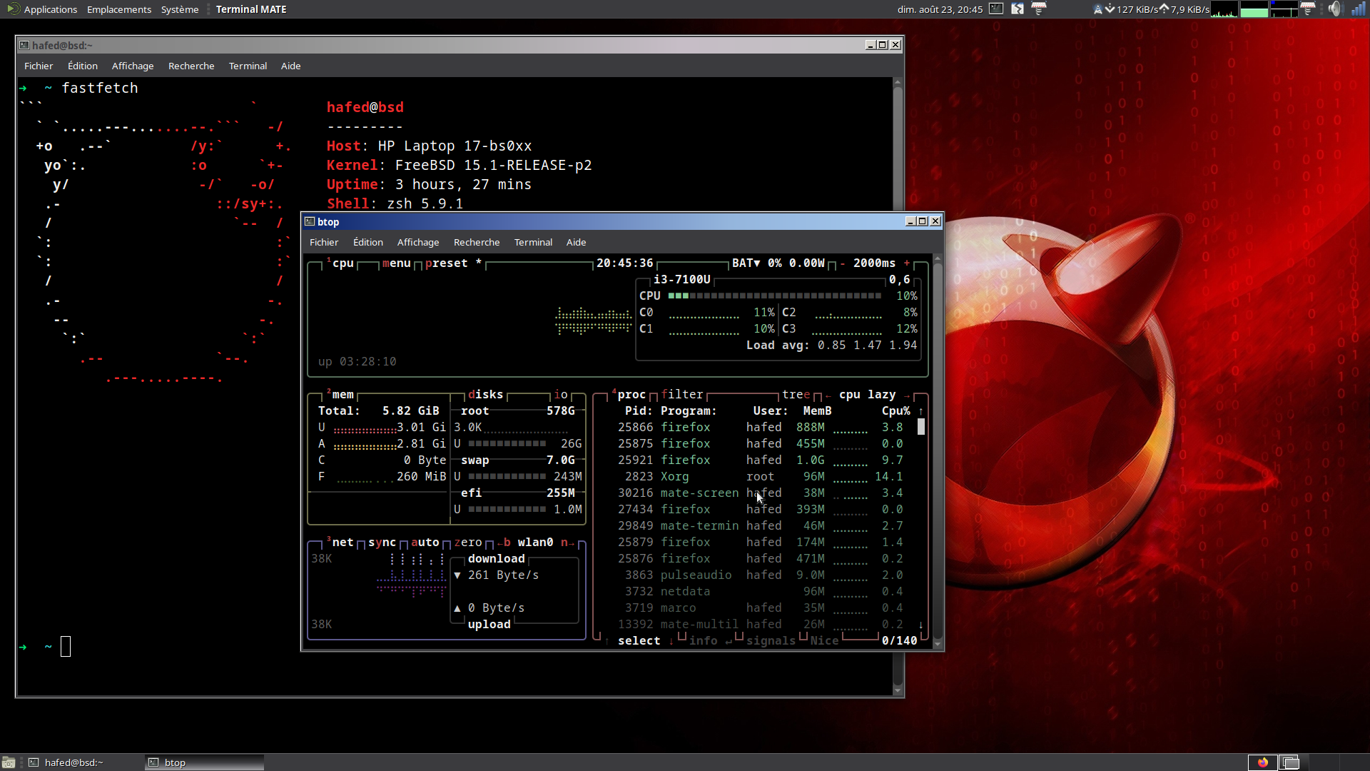Toggle tree view in btop proc box
Image resolution: width=1370 pixels, height=771 pixels.
pos(796,395)
